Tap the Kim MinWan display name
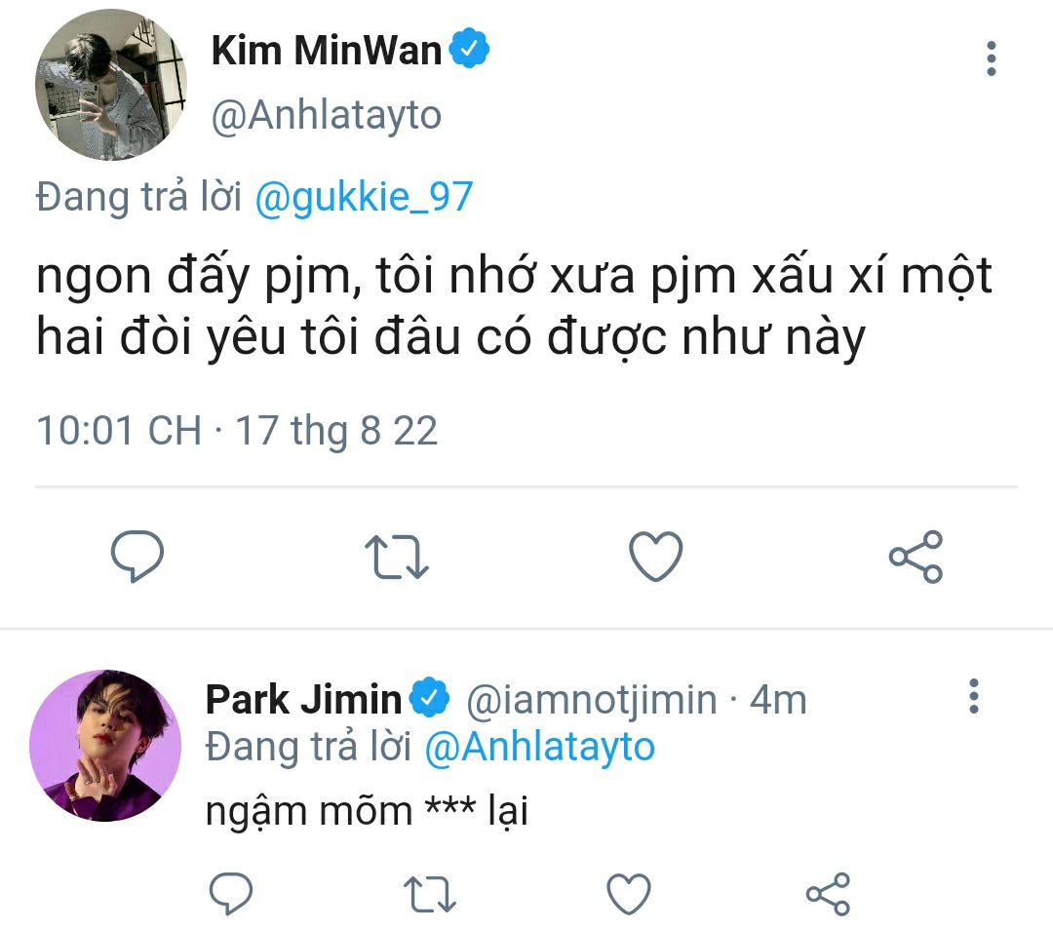The width and height of the screenshot is (1053, 929). (x=327, y=51)
